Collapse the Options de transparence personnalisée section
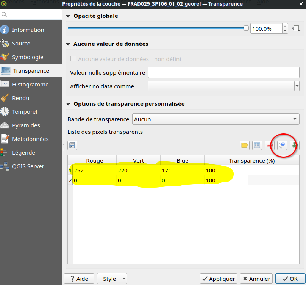 click(69, 104)
